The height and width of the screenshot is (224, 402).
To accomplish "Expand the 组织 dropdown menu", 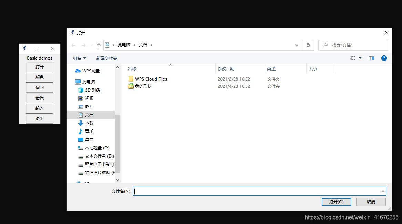I will pos(79,58).
